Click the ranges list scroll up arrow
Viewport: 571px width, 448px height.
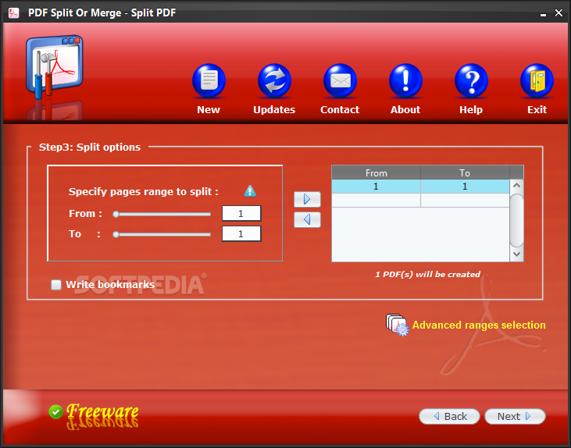point(516,186)
